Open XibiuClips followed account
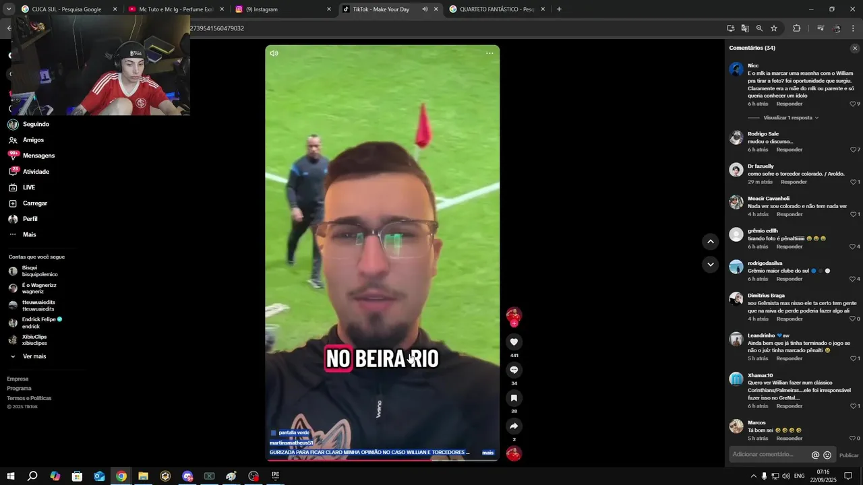The image size is (863, 485). click(34, 339)
